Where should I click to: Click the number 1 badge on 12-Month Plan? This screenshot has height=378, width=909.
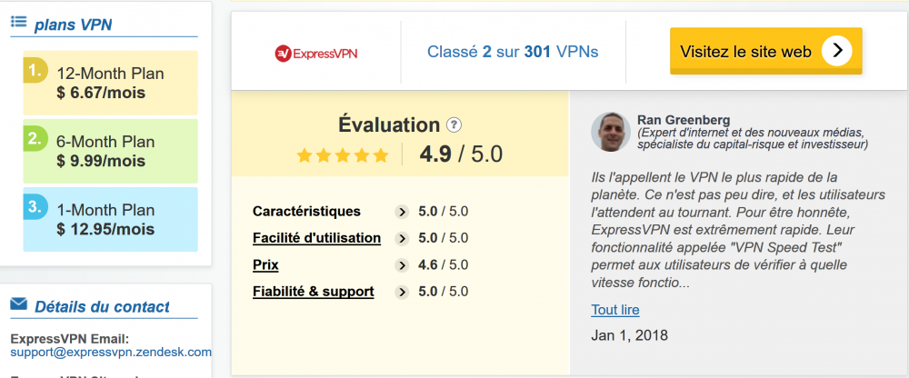35,70
